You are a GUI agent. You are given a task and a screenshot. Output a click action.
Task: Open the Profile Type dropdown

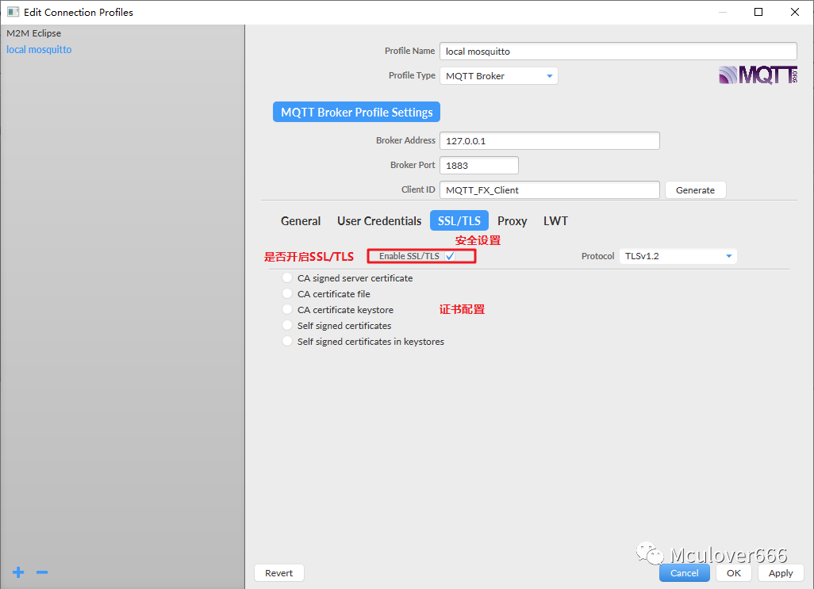pos(499,75)
